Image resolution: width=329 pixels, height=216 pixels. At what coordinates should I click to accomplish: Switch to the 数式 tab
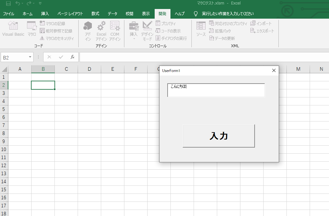coord(95,14)
